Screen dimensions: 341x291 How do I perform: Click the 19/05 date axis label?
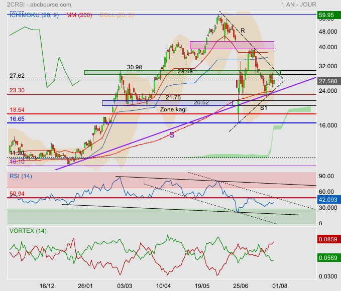pos(202,286)
